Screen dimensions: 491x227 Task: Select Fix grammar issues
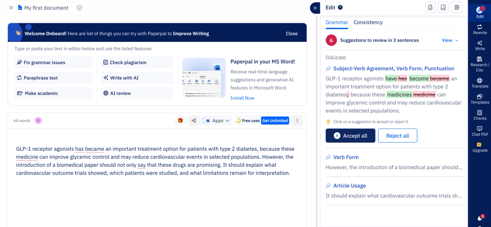(x=53, y=62)
